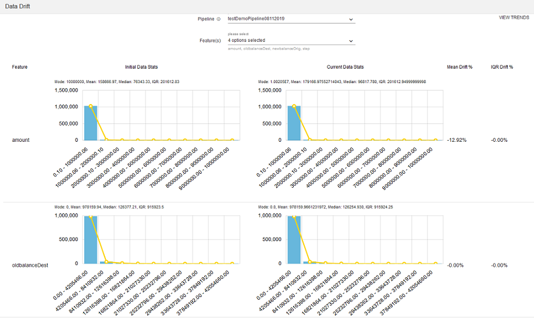Click the selected features list 'amount, oldbalanceDest, newbalanceOrig, step'

269,49
